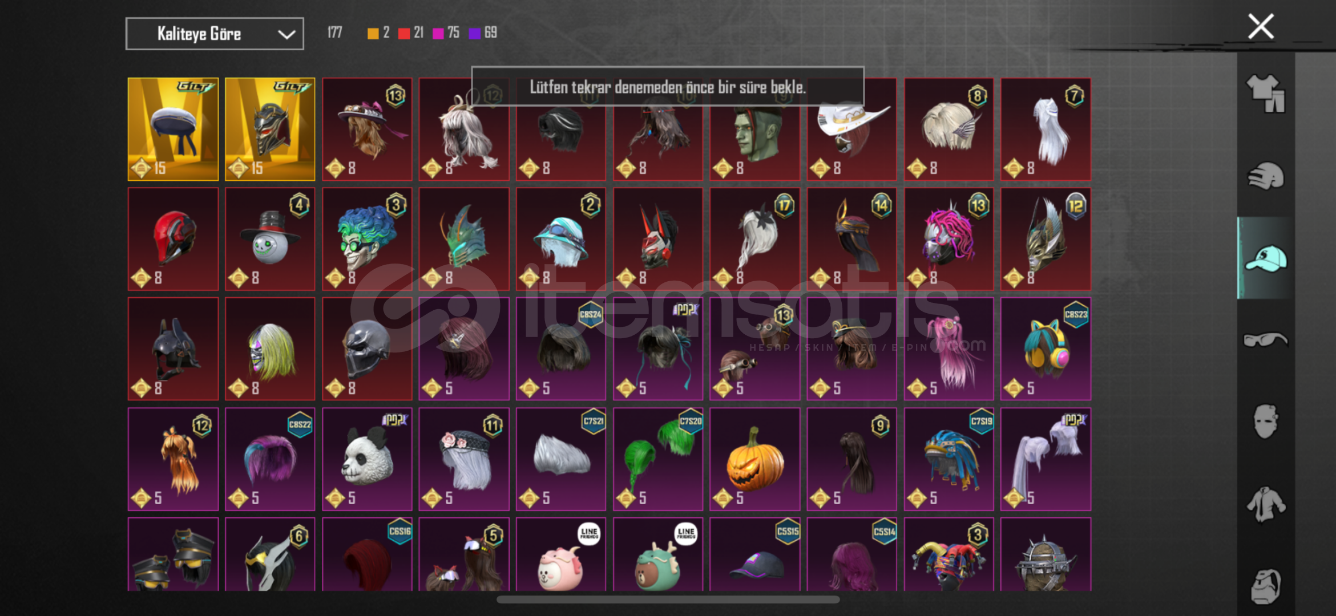Filter by the purple quality swatch
1336x616 pixels.
pos(474,33)
